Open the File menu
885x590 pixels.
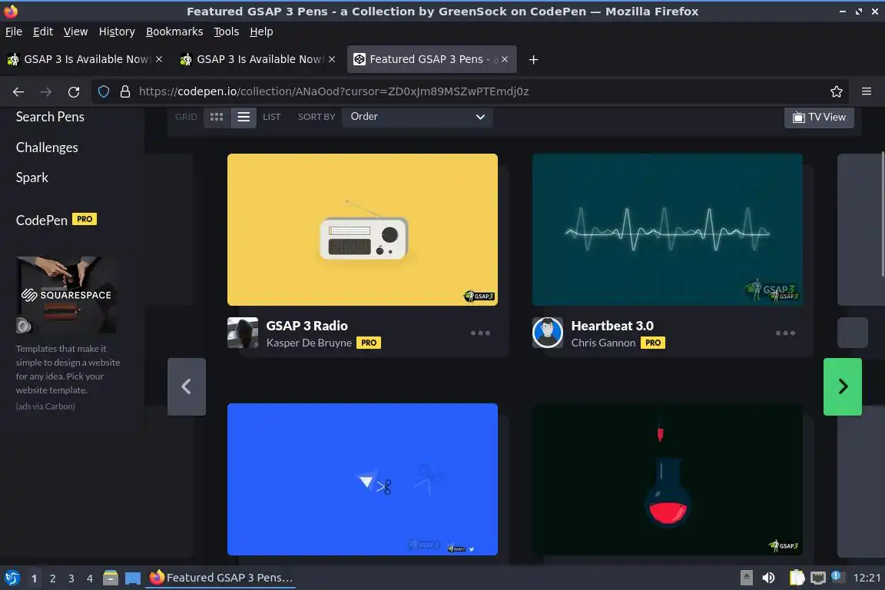click(x=14, y=31)
